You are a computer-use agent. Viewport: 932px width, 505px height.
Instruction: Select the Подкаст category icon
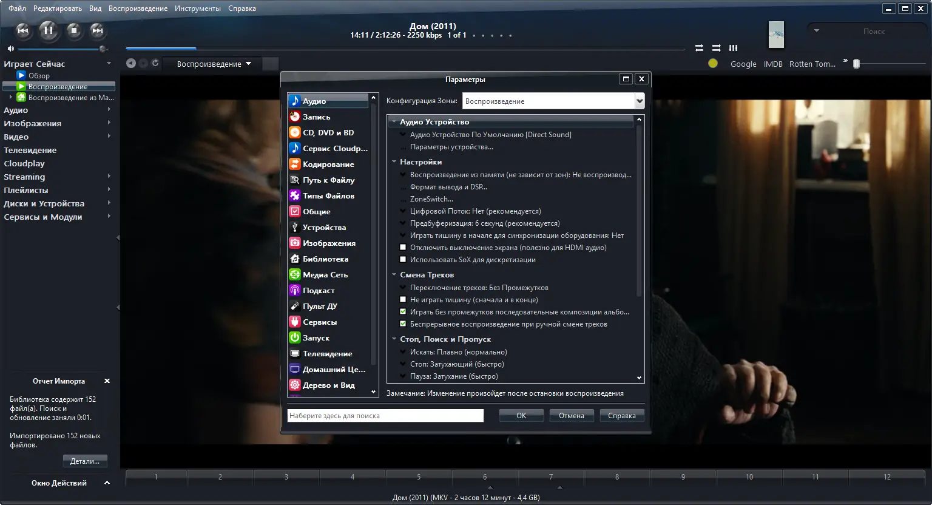pos(294,291)
